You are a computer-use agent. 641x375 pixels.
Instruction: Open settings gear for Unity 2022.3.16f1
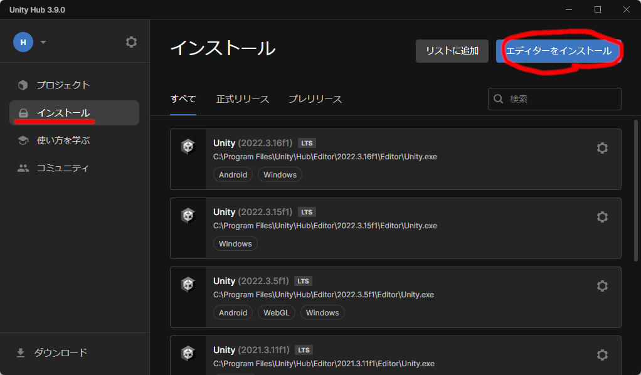602,147
